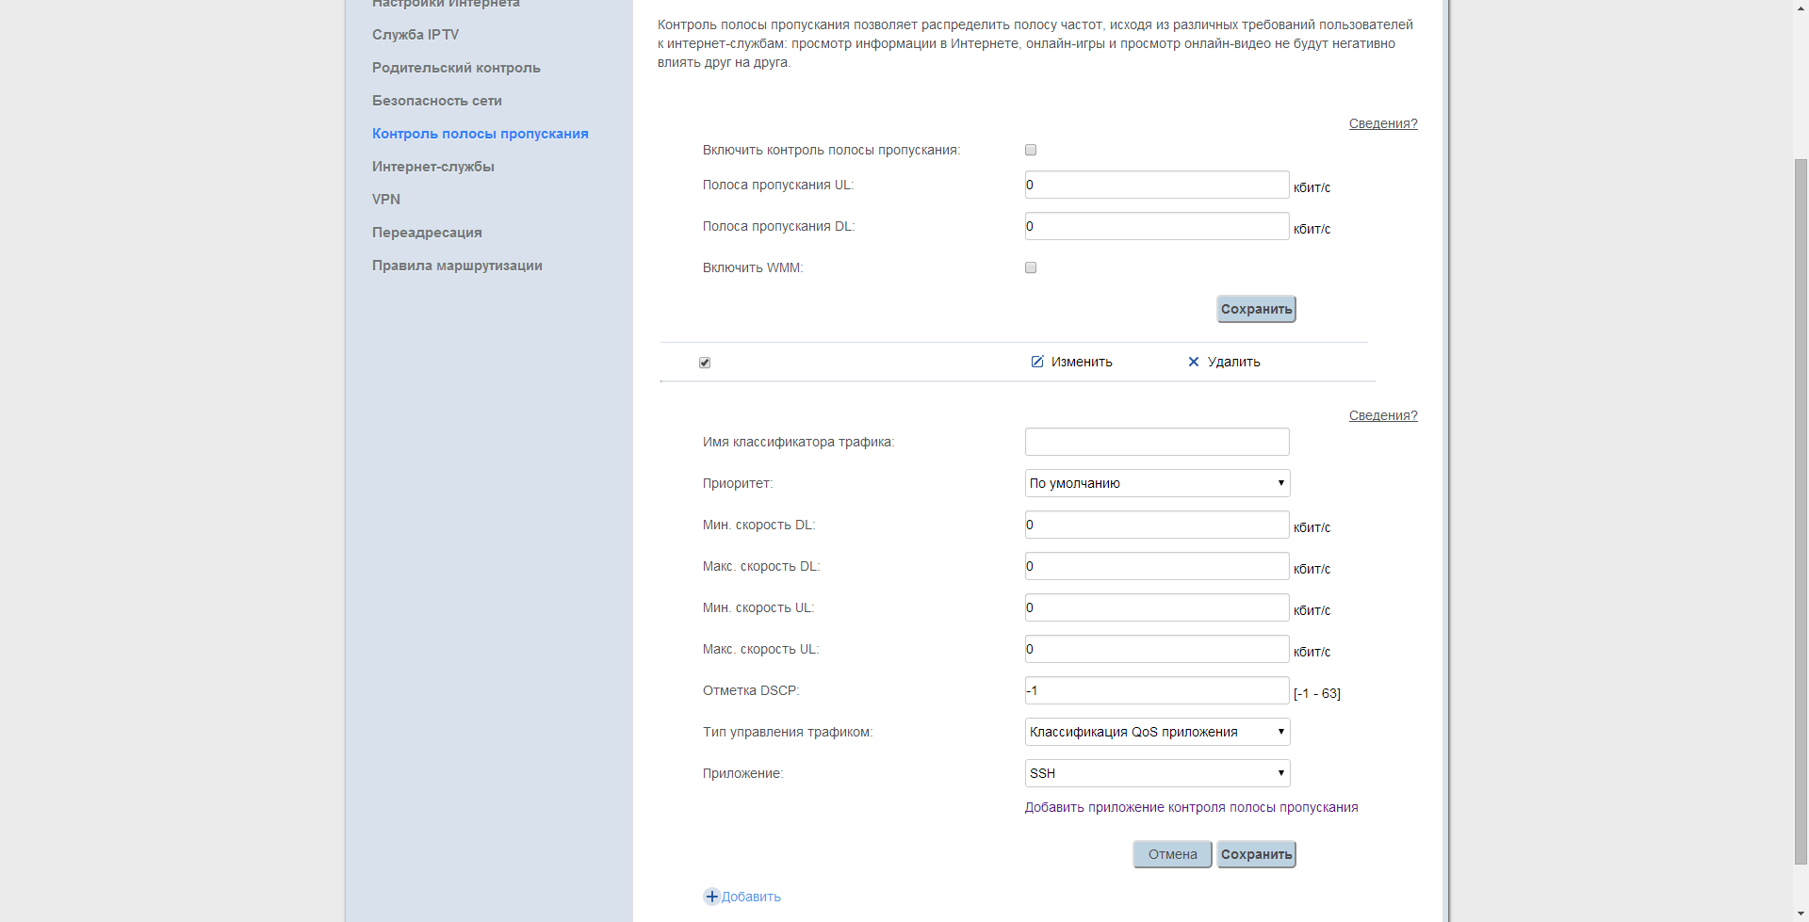Click lower Сохранить button next to Отмена
The image size is (1809, 922).
tap(1256, 854)
